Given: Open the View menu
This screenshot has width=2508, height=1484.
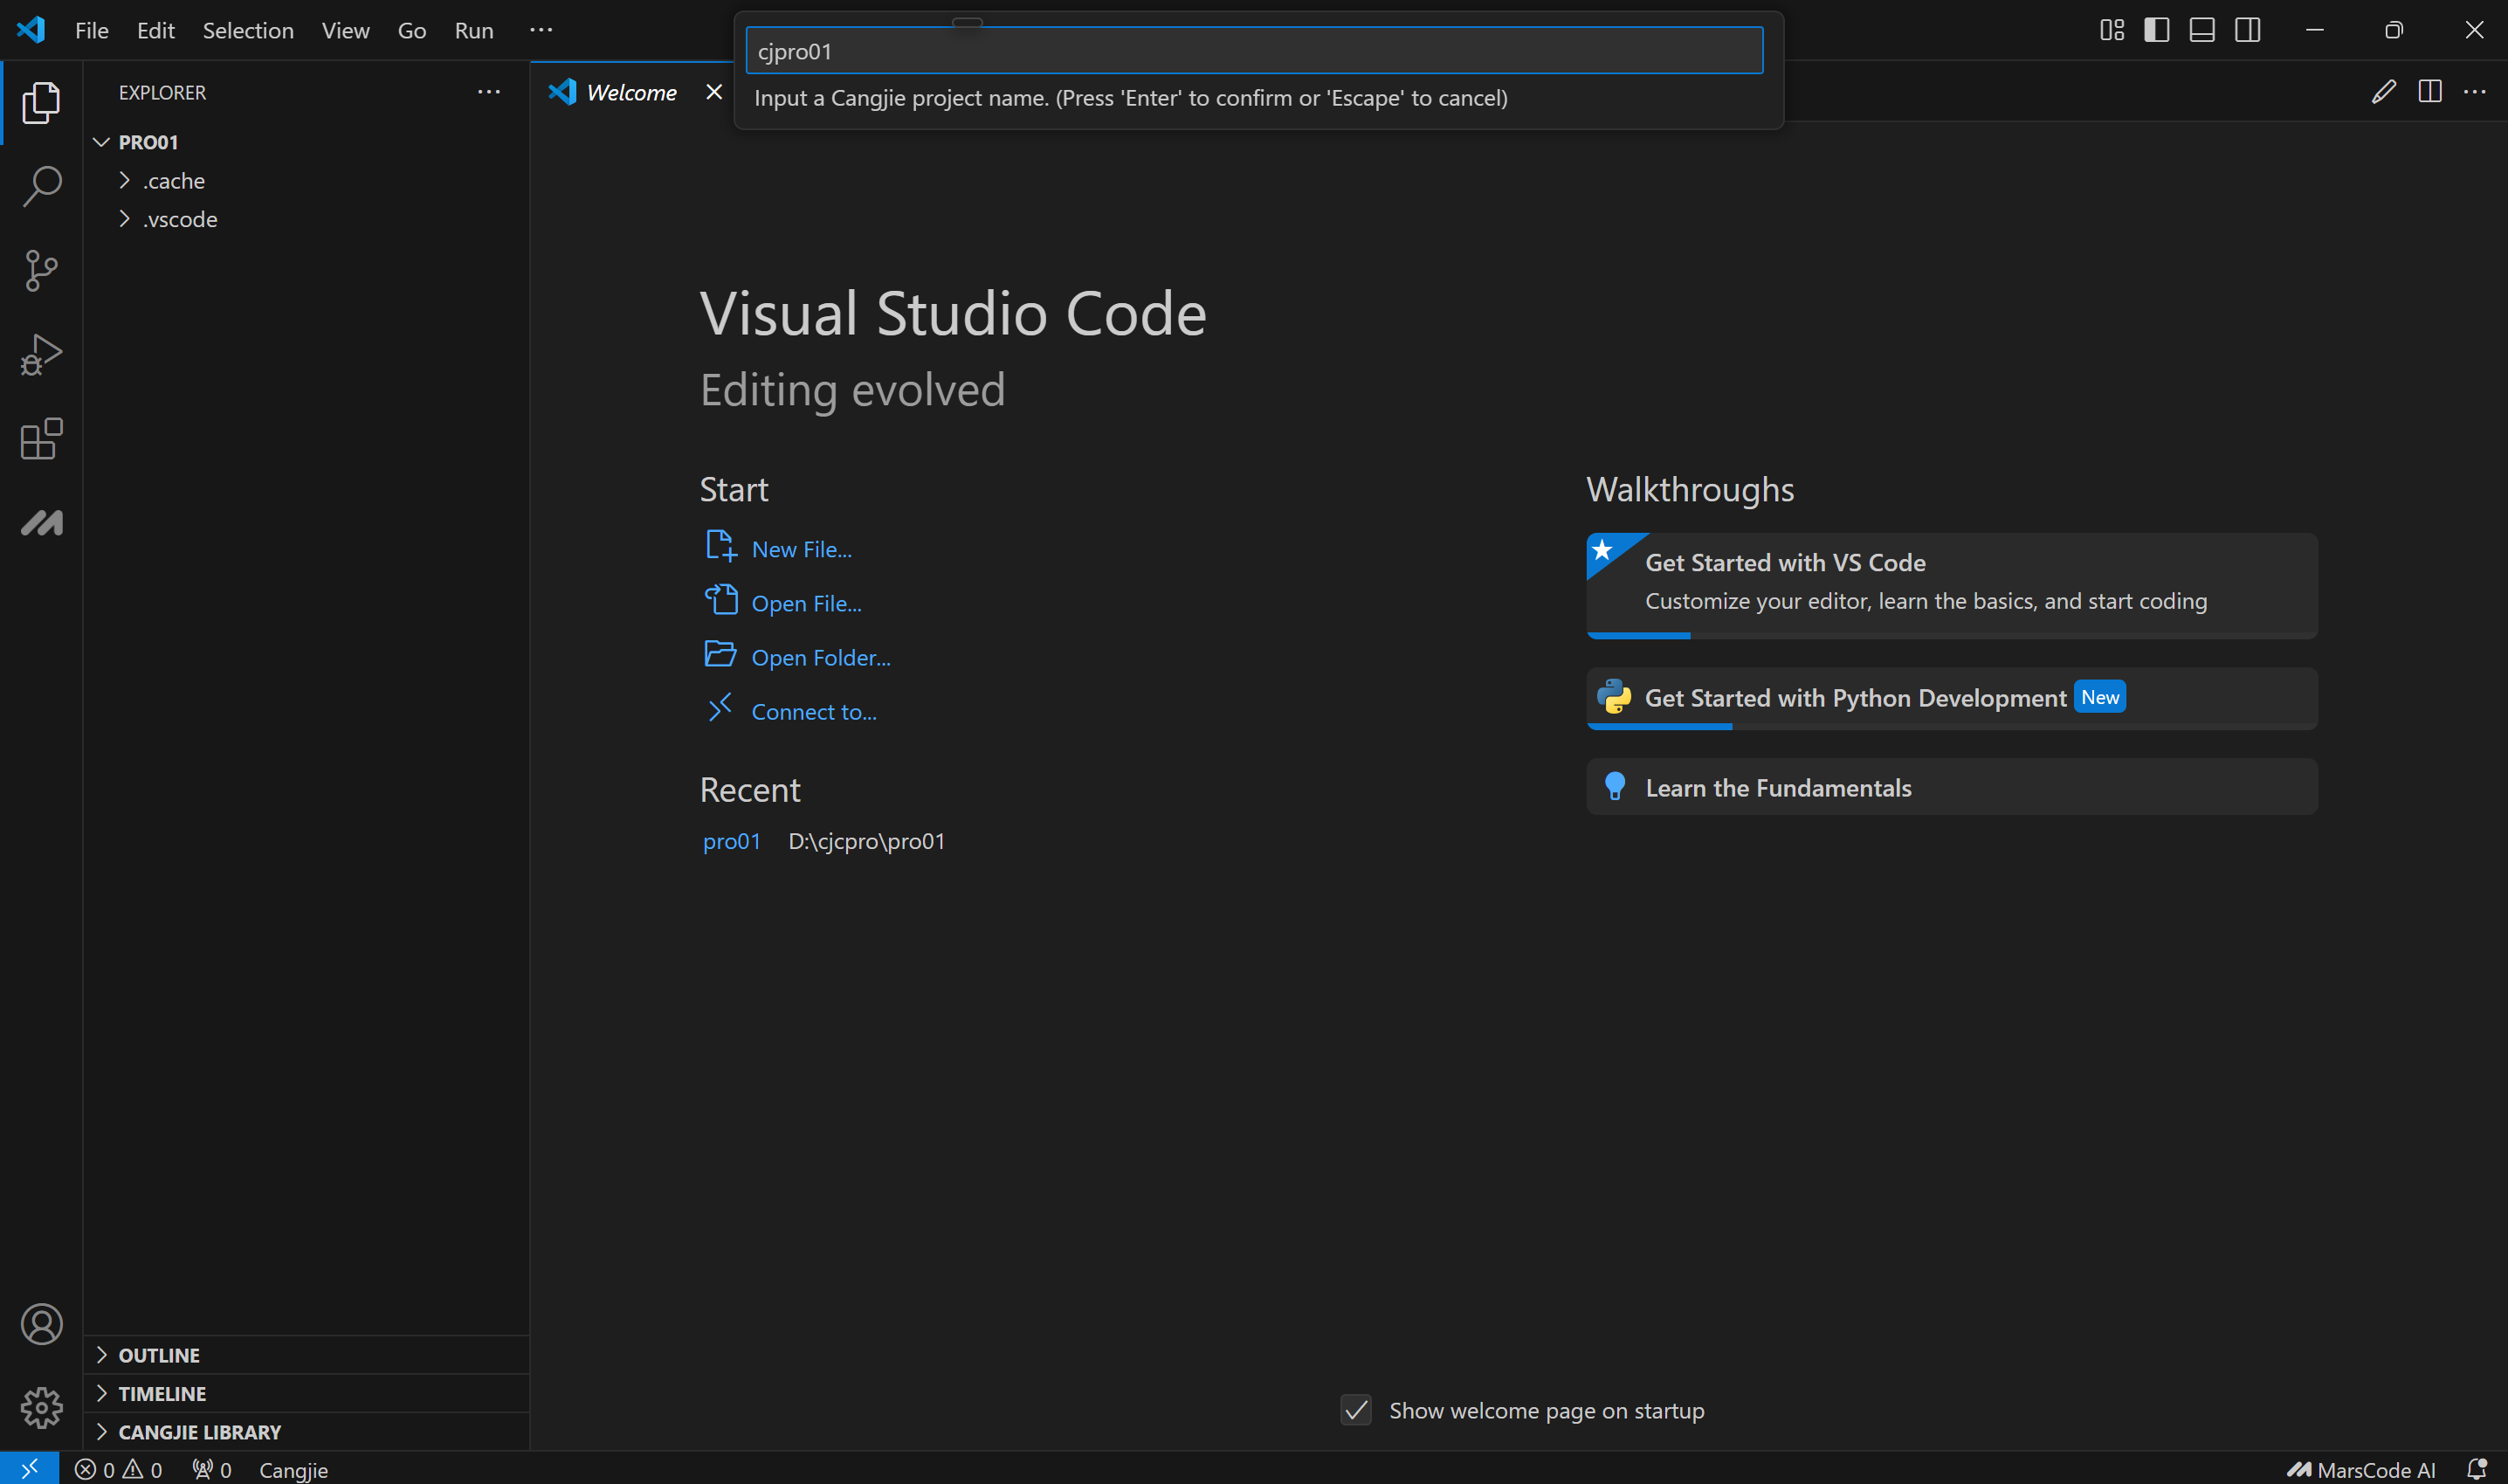Looking at the screenshot, I should pyautogui.click(x=345, y=30).
